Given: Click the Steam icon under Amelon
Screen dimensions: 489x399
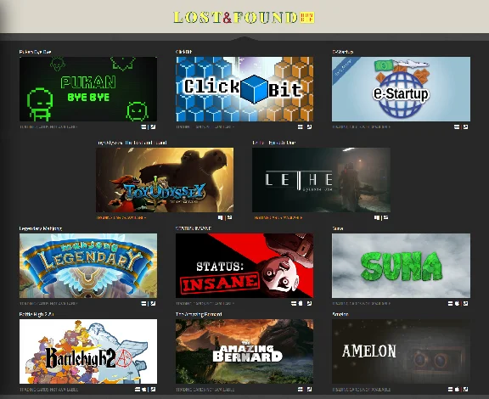Looking at the screenshot, I should 465,390.
